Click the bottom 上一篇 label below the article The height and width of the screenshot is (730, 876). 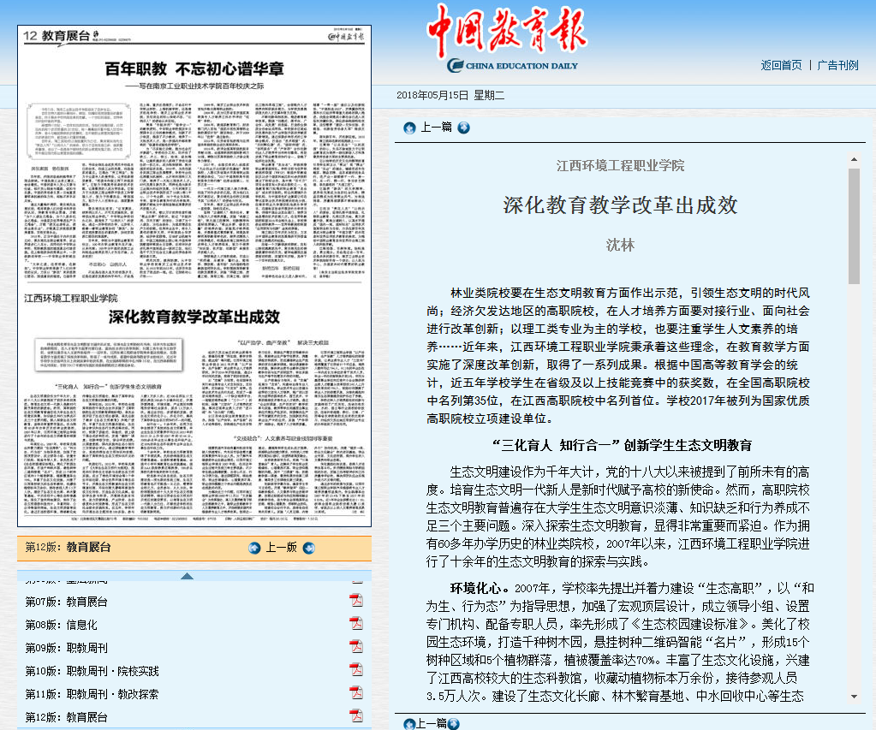tap(432, 723)
